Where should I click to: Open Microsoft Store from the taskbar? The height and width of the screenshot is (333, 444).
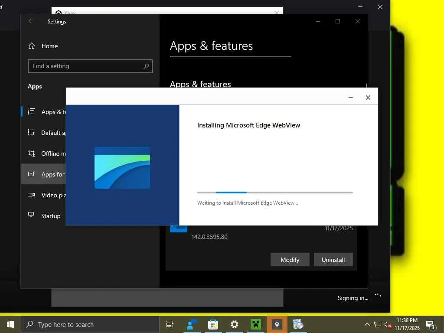click(213, 324)
